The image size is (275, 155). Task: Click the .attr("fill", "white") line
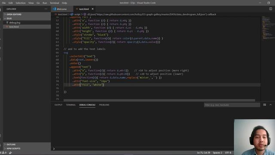(88, 85)
